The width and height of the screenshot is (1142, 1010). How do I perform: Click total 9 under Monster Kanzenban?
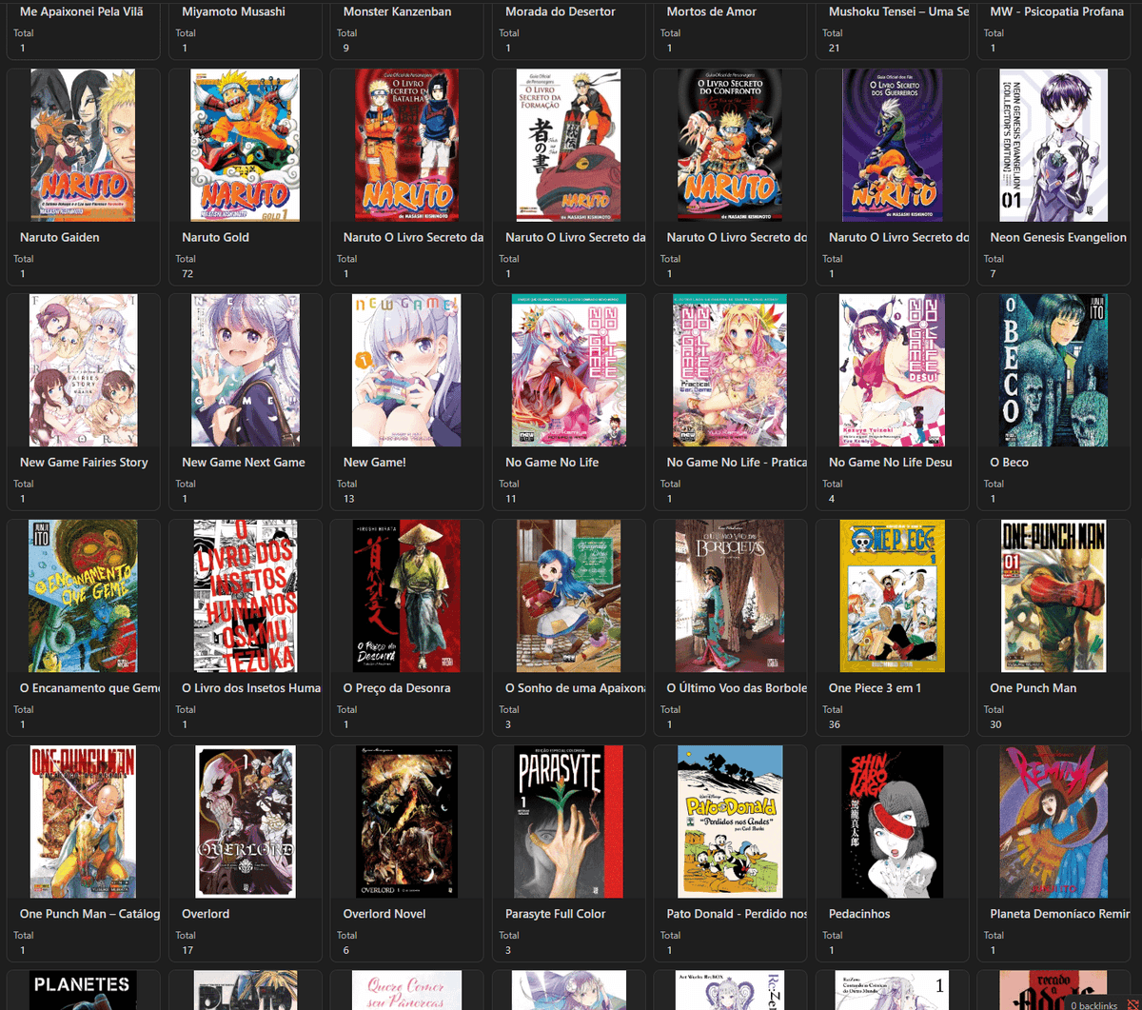tap(346, 48)
